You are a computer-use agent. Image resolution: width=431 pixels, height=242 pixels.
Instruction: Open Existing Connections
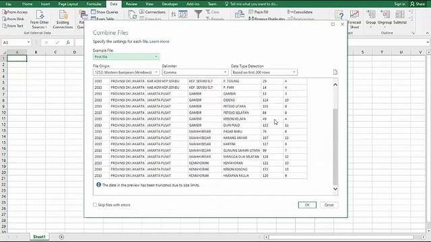pyautogui.click(x=63, y=19)
